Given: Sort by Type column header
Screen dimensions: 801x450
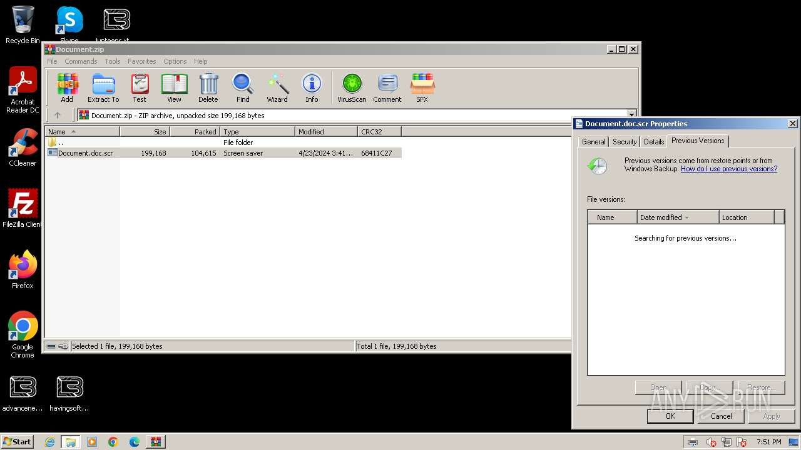Looking at the screenshot, I should (x=257, y=132).
